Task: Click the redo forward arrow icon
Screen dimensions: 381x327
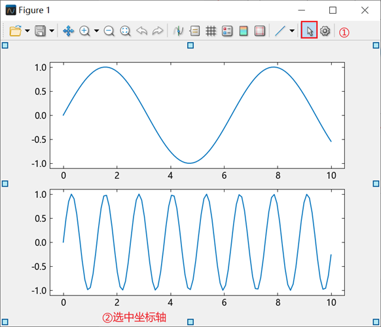Action: [158, 31]
